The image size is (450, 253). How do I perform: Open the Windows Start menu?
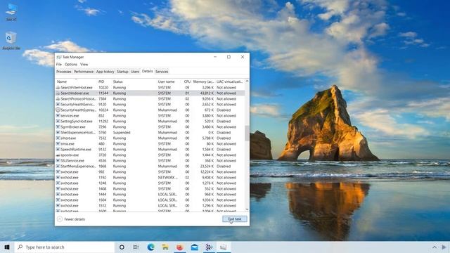tap(7, 247)
